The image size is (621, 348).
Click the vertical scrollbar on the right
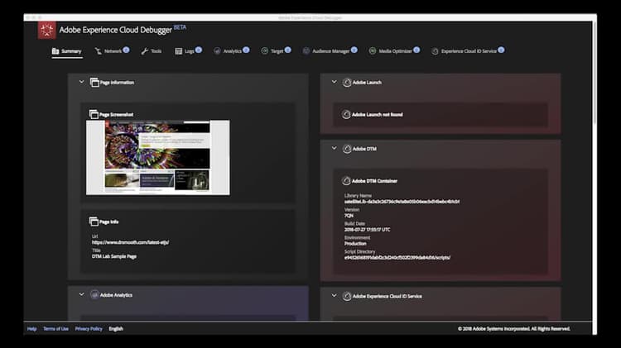tap(595, 74)
